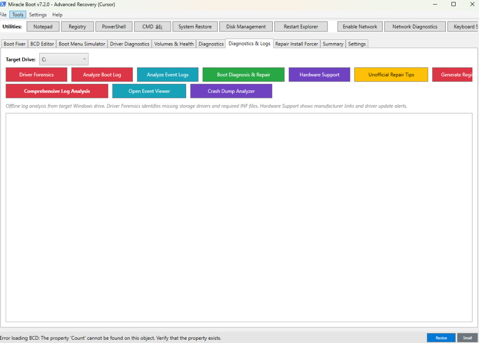This screenshot has height=343, width=479.
Task: Enable Network access
Action: 359,26
